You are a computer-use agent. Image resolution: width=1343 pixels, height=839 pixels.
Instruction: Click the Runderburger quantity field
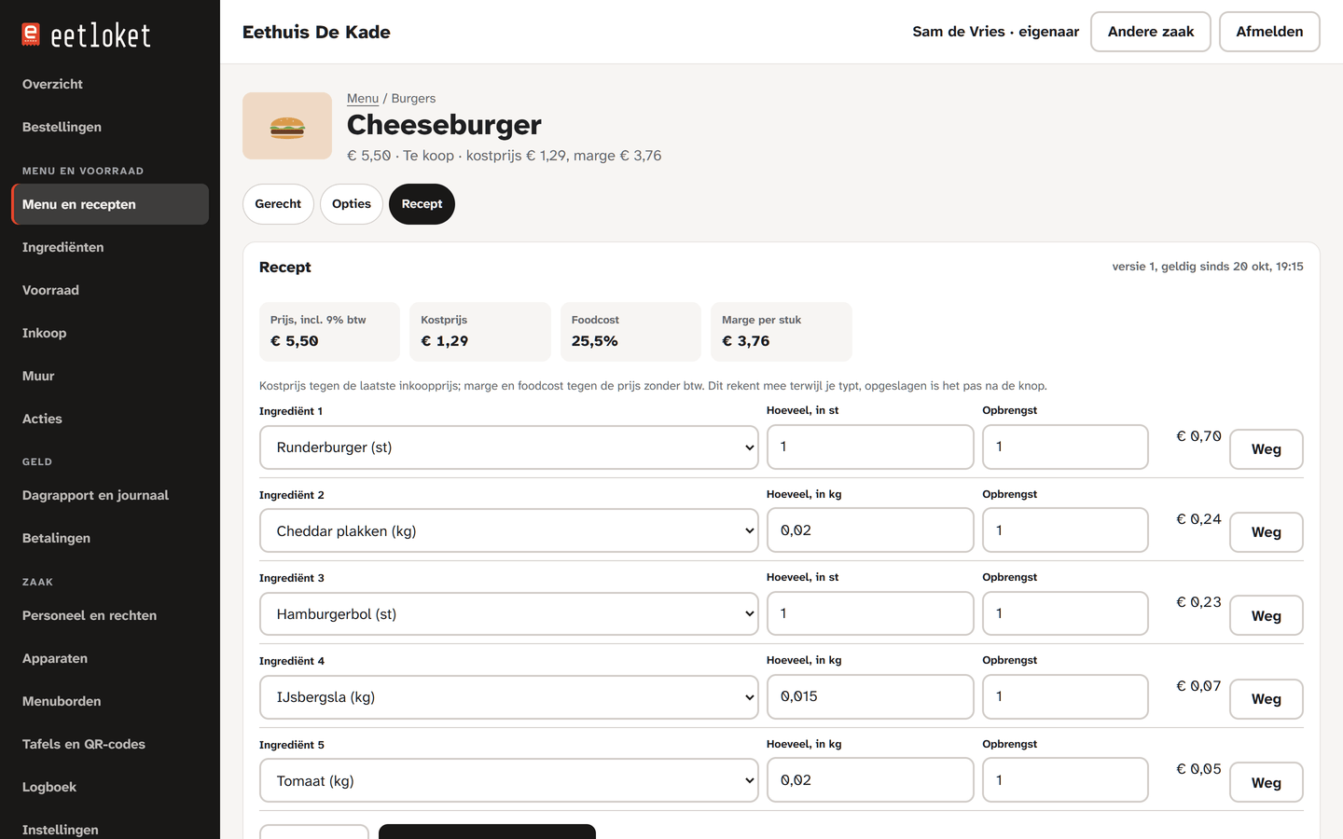pyautogui.click(x=870, y=447)
